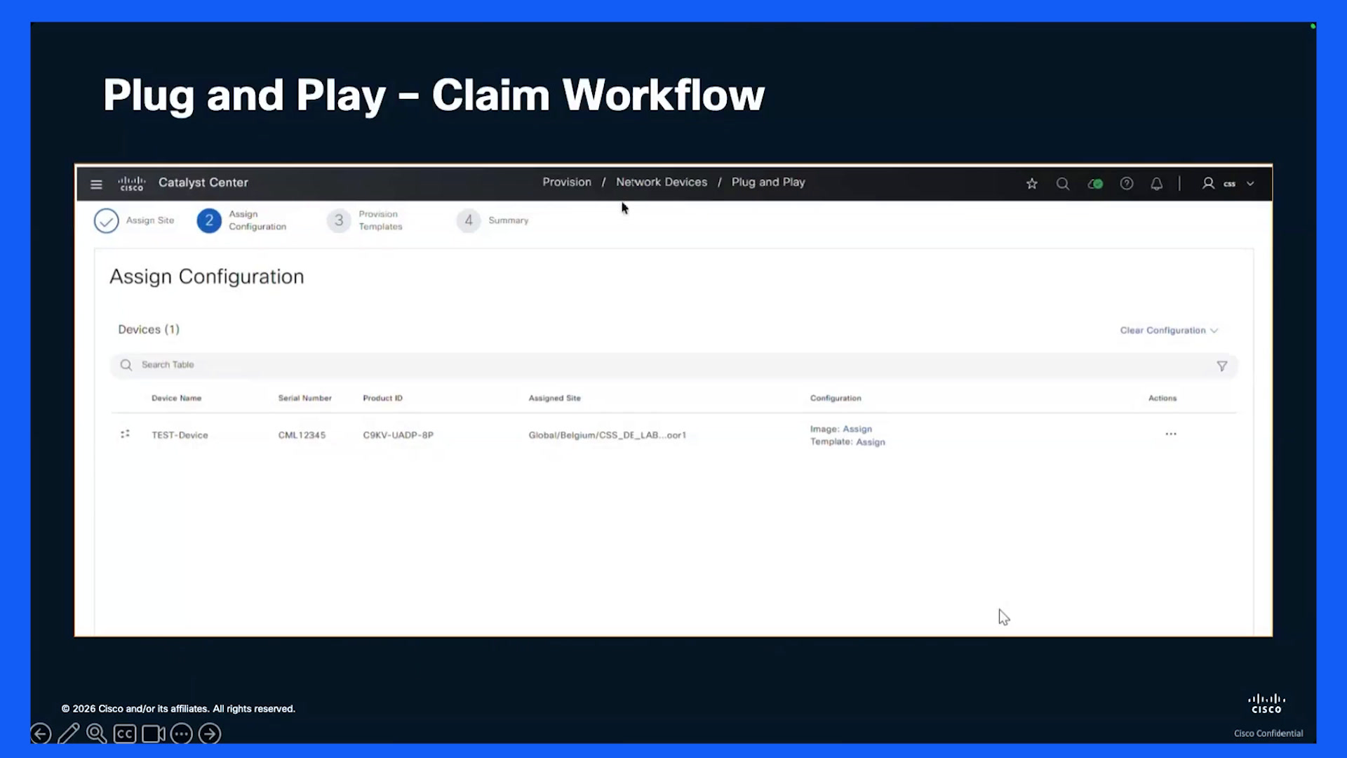This screenshot has height=758, width=1347.
Task: Toggle closed captions CC button
Action: pos(125,734)
